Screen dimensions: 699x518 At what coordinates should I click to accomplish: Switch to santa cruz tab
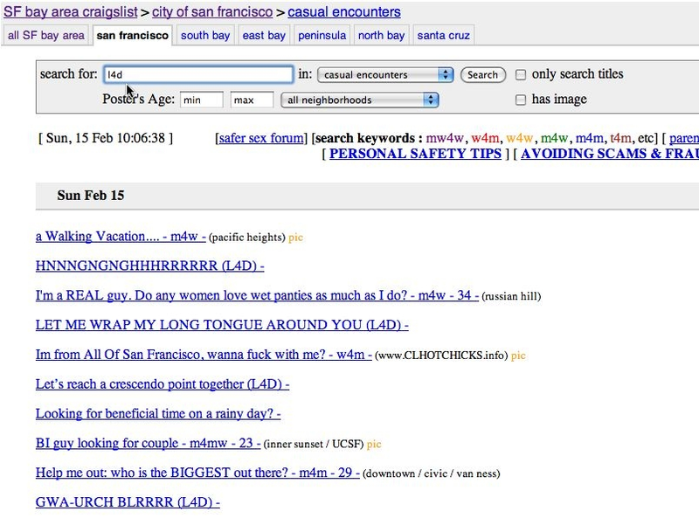coord(444,35)
